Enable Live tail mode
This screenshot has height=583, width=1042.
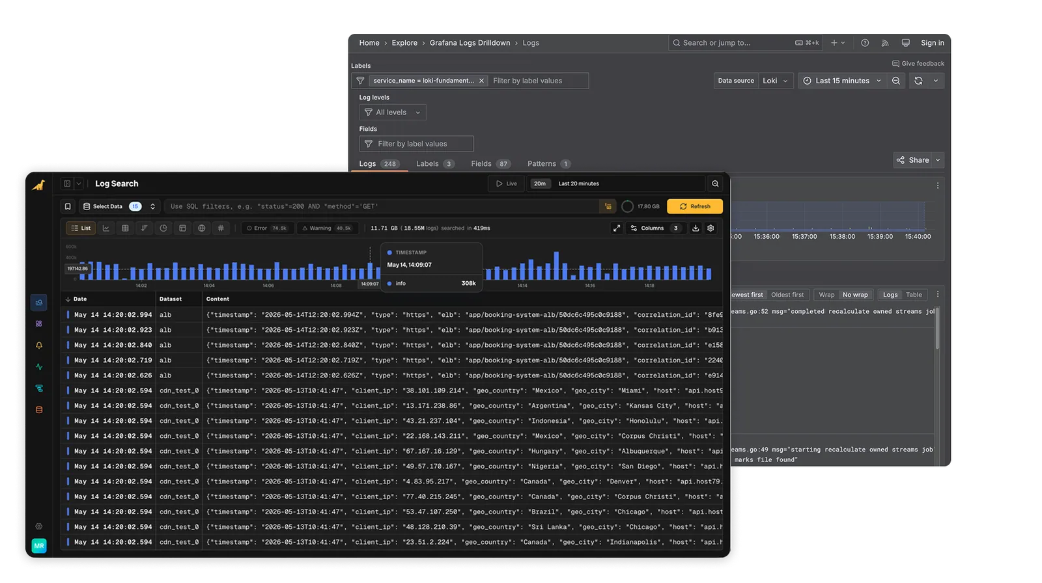click(x=506, y=183)
